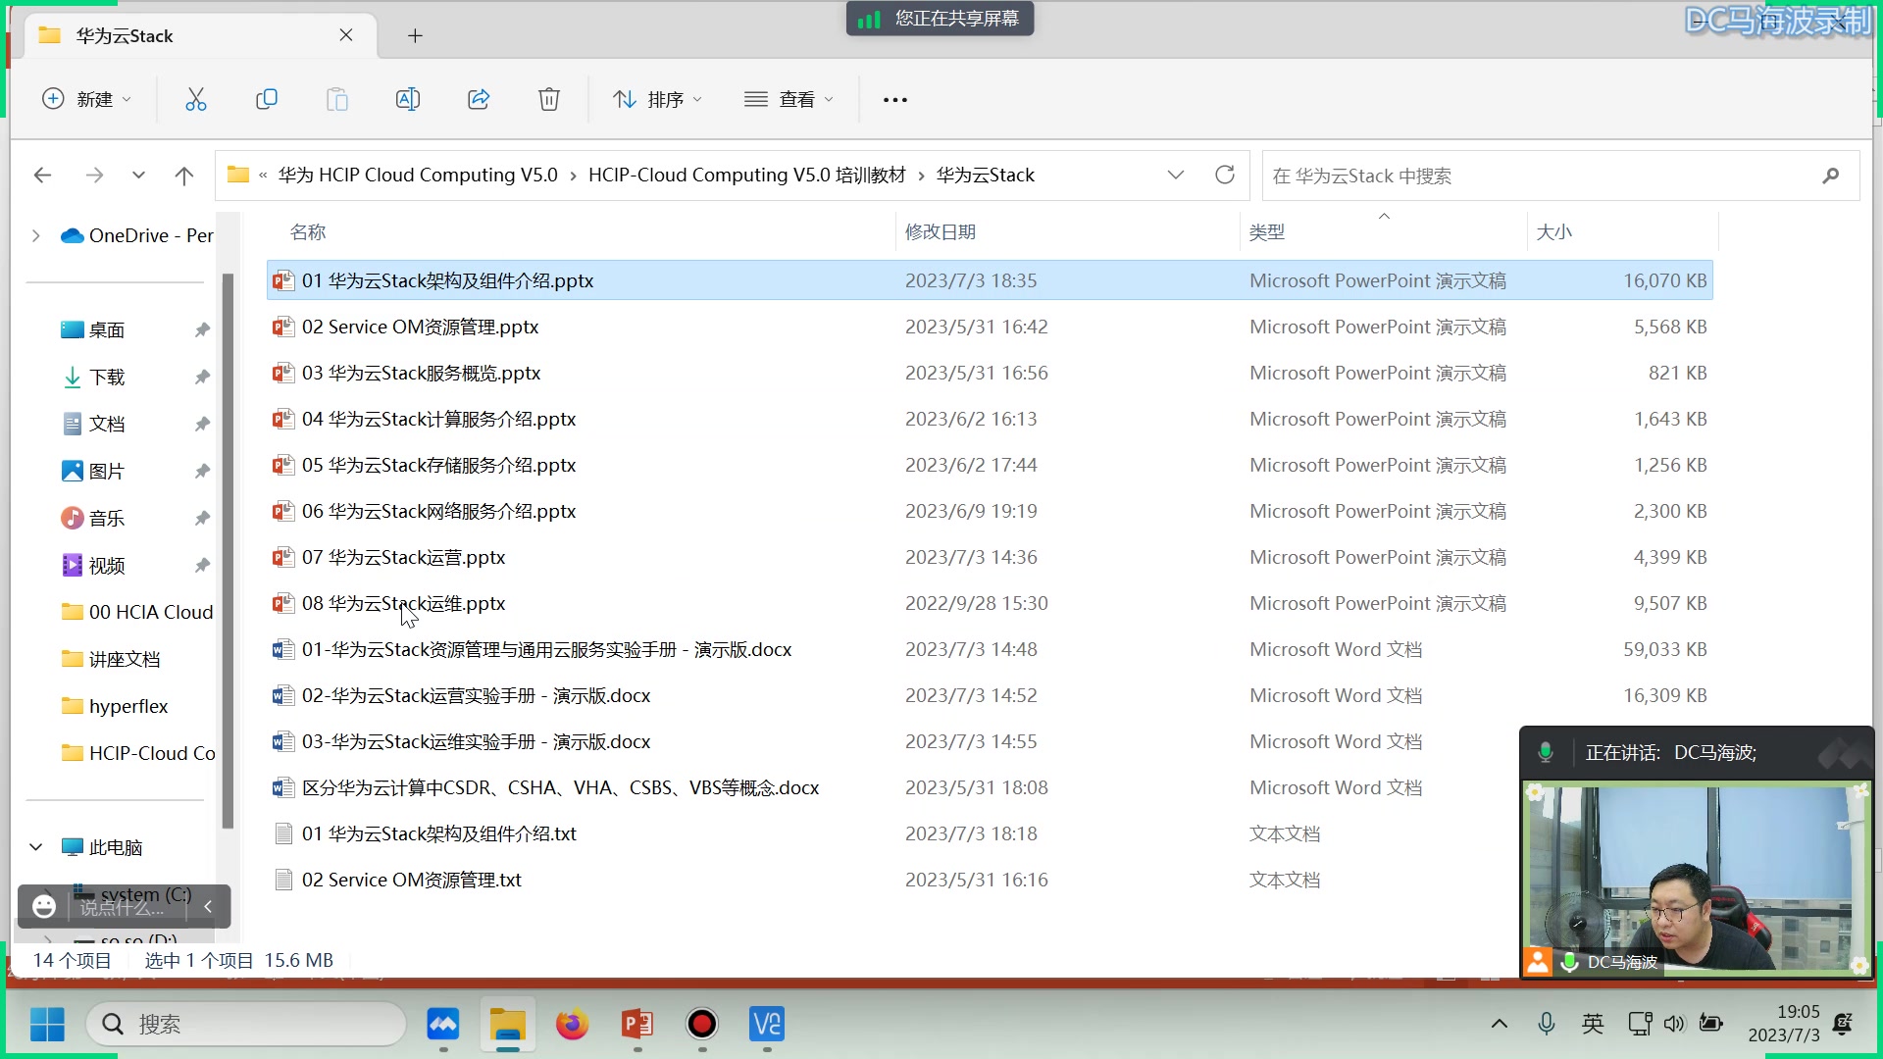1883x1059 pixels.
Task: Select 06 华为云Stack网络服务介绍.pptx
Action: 990,511
